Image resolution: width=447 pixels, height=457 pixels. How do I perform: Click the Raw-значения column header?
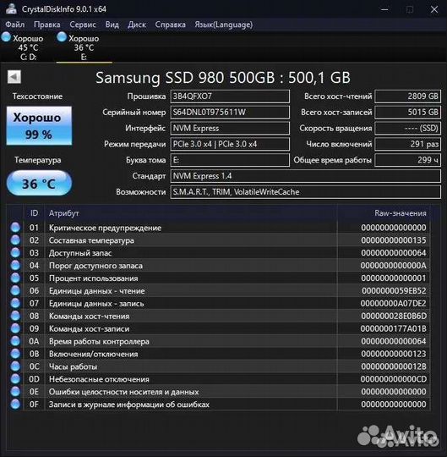click(x=384, y=213)
